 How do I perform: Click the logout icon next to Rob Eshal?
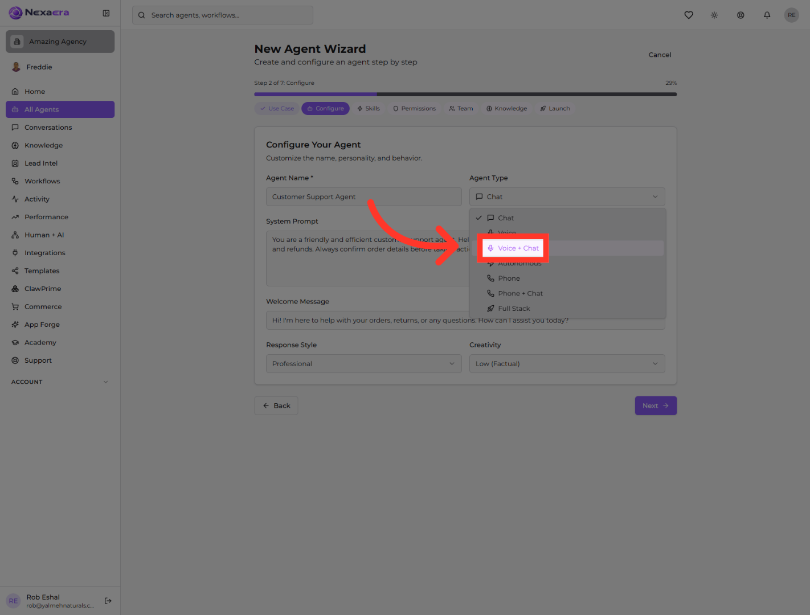pos(108,601)
